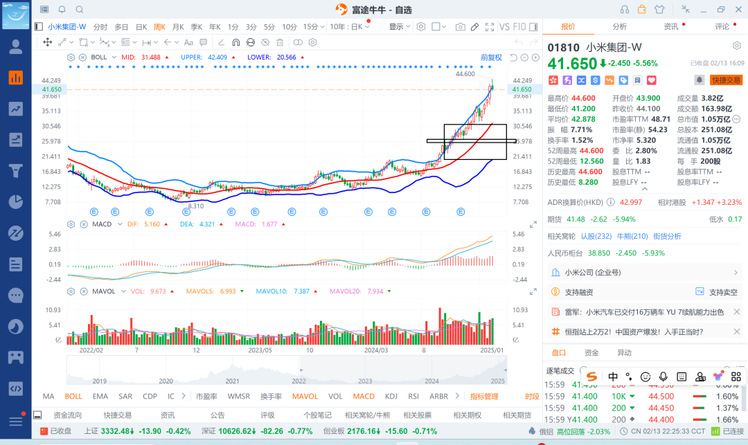Open the BOLL indicator dropdown arrow
The image size is (748, 445).
[x=114, y=57]
